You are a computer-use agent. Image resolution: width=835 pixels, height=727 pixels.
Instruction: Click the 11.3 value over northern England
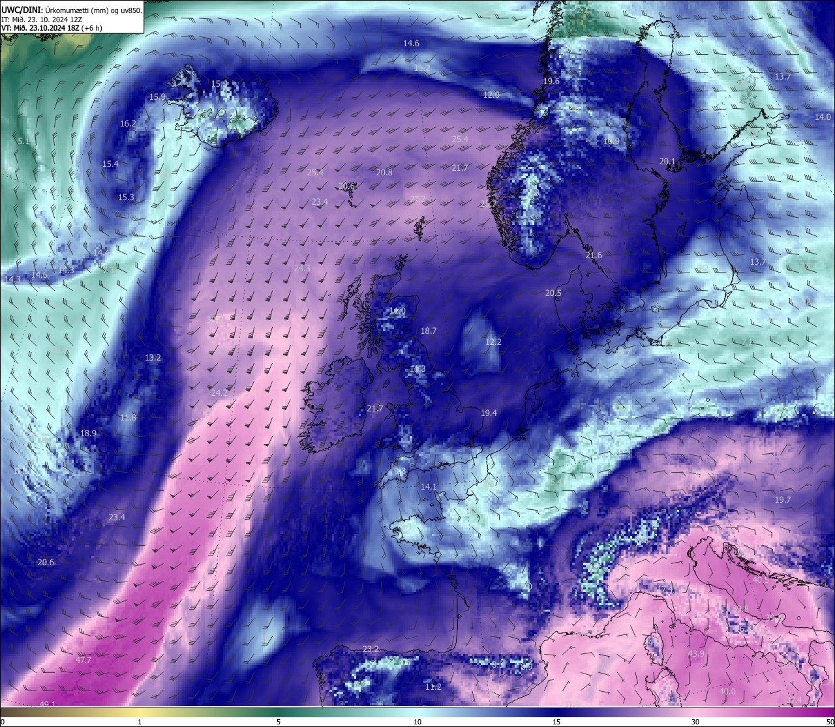[x=417, y=368]
